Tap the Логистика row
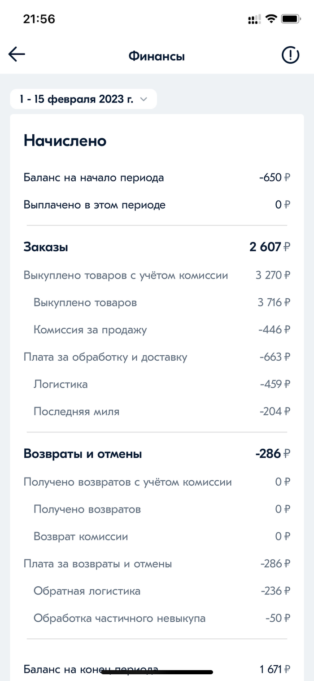This screenshot has width=314, height=681. pyautogui.click(x=61, y=384)
